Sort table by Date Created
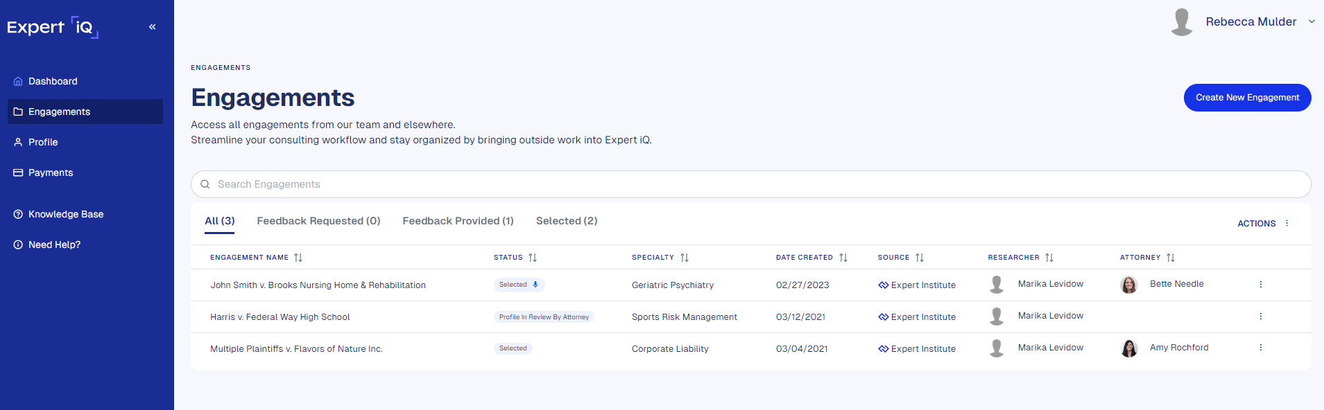Screen dimensions: 1324x410 coord(843,258)
